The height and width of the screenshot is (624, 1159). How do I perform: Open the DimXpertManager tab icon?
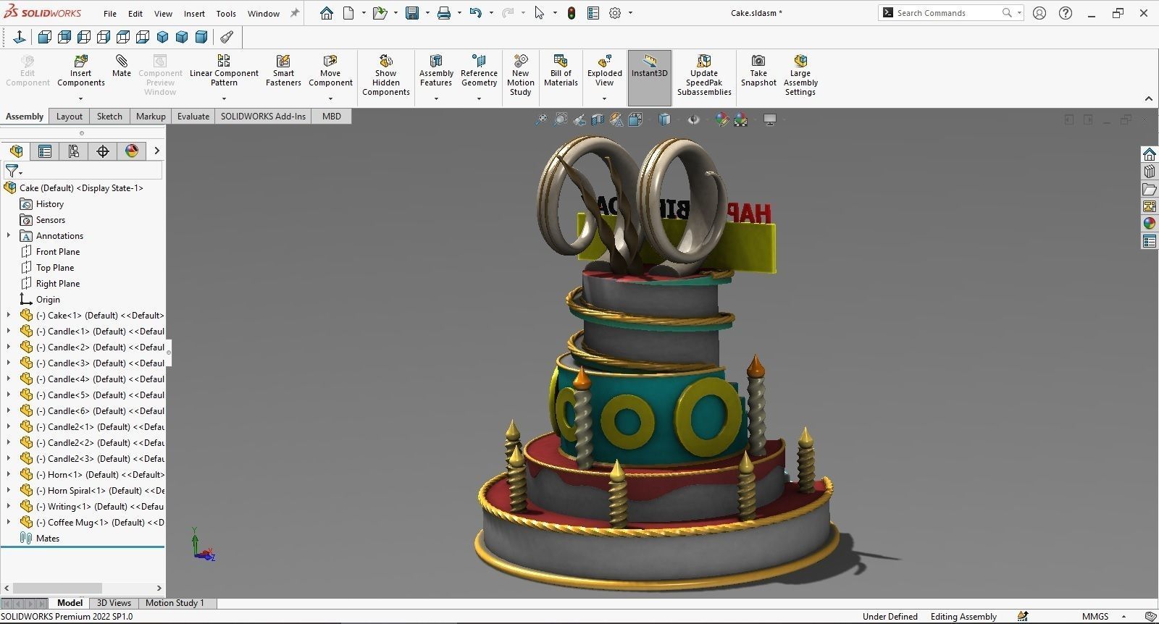coord(103,151)
